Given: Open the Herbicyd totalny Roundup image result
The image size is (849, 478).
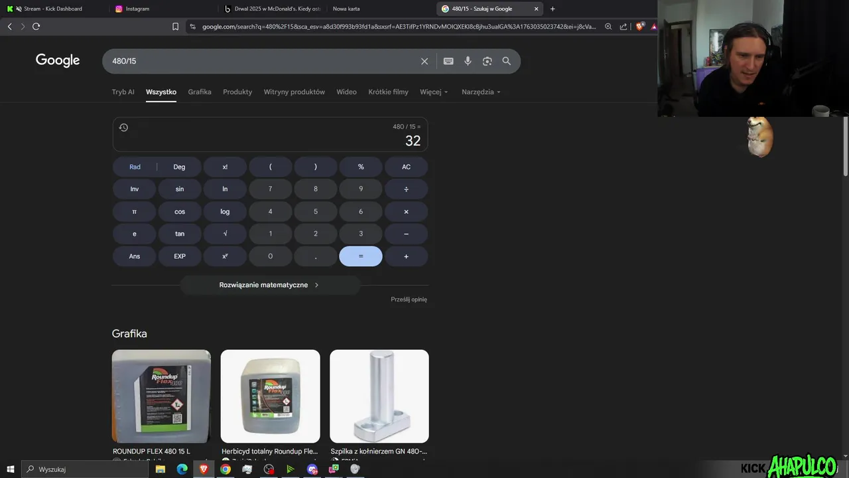Looking at the screenshot, I should click(270, 396).
